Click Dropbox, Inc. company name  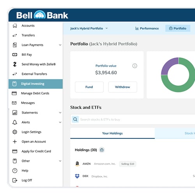[99, 176]
